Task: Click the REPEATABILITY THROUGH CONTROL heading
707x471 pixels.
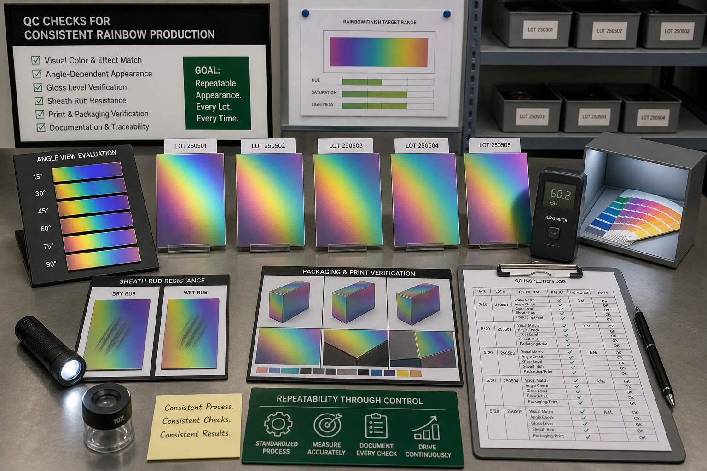Action: 349,400
